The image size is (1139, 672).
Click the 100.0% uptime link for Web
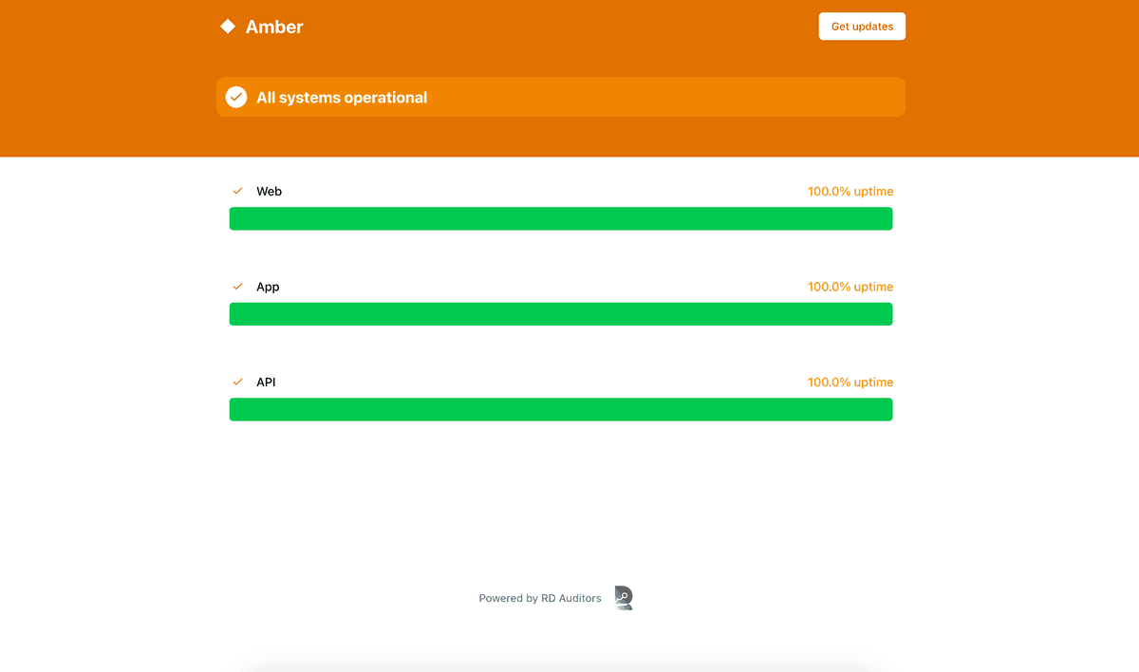(850, 191)
